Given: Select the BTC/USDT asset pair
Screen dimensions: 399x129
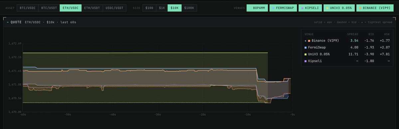Looking at the screenshot, I should 49,8.
